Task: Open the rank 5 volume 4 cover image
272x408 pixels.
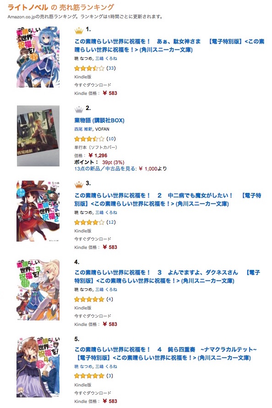Action: (38, 367)
